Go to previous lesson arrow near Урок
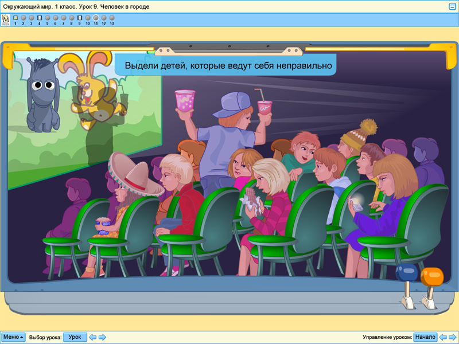Viewport: 459px width, 344px height. [x=92, y=337]
